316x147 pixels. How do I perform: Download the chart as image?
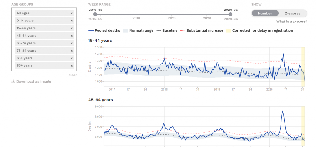[x=31, y=82]
